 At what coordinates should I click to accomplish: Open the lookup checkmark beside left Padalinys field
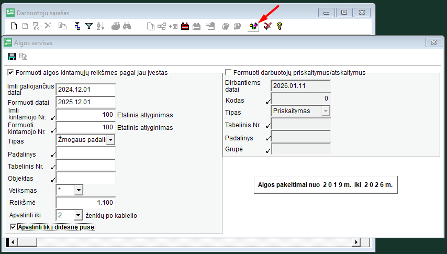click(53, 154)
